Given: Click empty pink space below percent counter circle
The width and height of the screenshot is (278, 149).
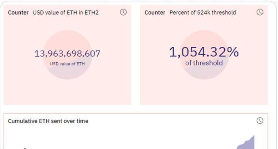Looking at the screenshot, I should 204,92.
